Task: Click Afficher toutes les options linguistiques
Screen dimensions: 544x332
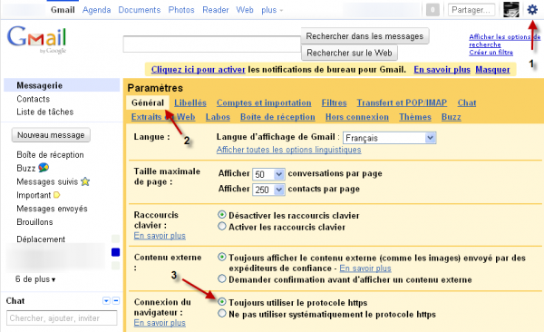Action: point(288,150)
